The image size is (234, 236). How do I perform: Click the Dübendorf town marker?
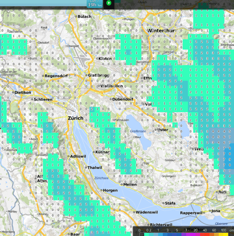tap(111, 99)
